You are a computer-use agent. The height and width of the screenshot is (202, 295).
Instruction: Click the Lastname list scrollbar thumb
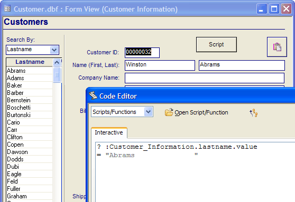57,75
